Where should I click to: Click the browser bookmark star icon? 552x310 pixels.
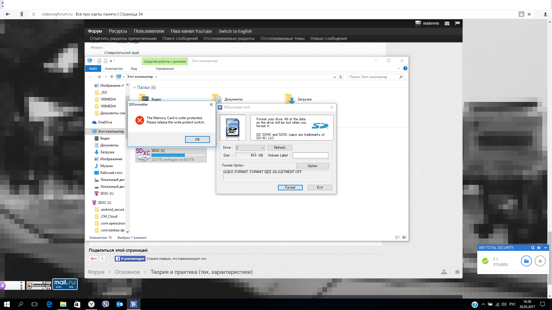[x=529, y=14]
